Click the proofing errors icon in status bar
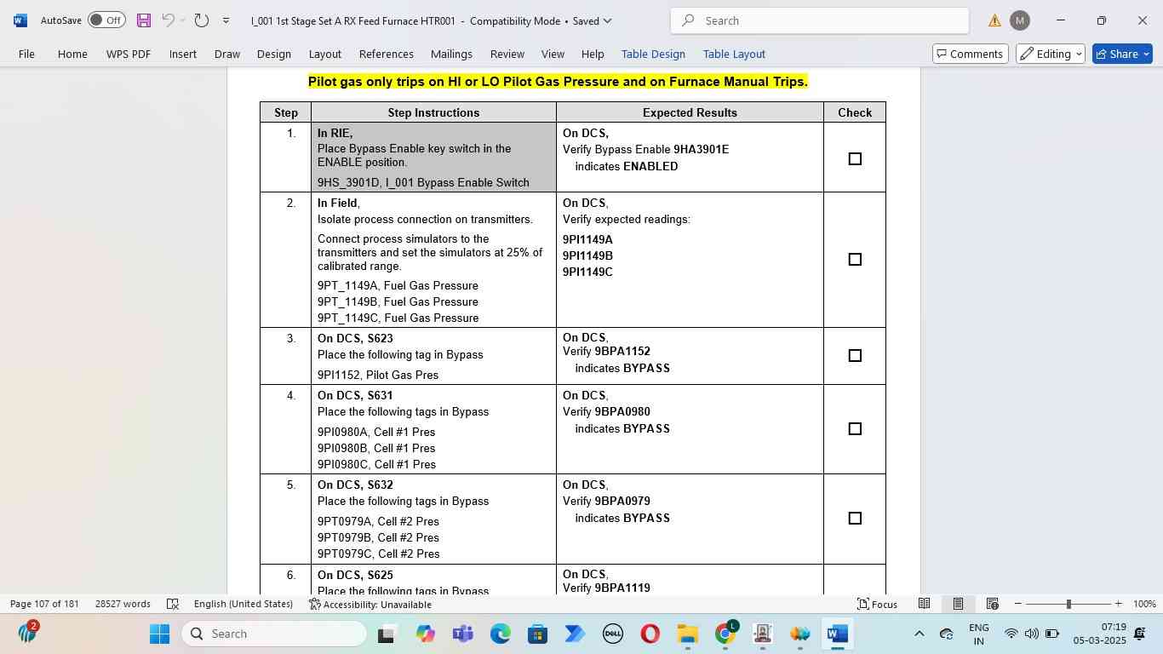This screenshot has height=654, width=1163. click(x=173, y=604)
